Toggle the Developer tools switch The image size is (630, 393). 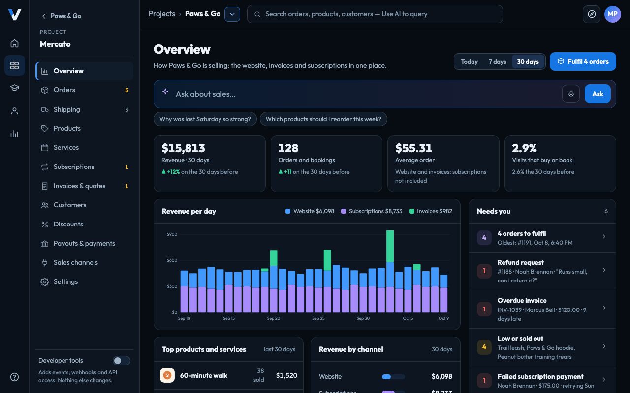pos(121,361)
